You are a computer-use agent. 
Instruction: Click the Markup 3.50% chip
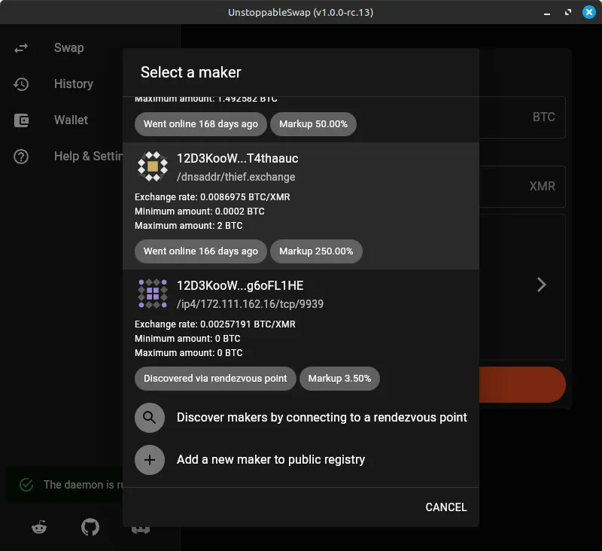tap(340, 379)
